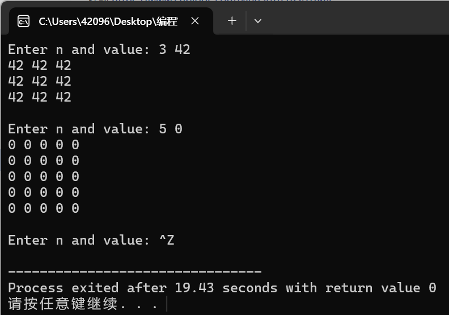The image size is (449, 315).
Task: Select the C:\Users\42096\Desktop tab title
Action: click(108, 22)
